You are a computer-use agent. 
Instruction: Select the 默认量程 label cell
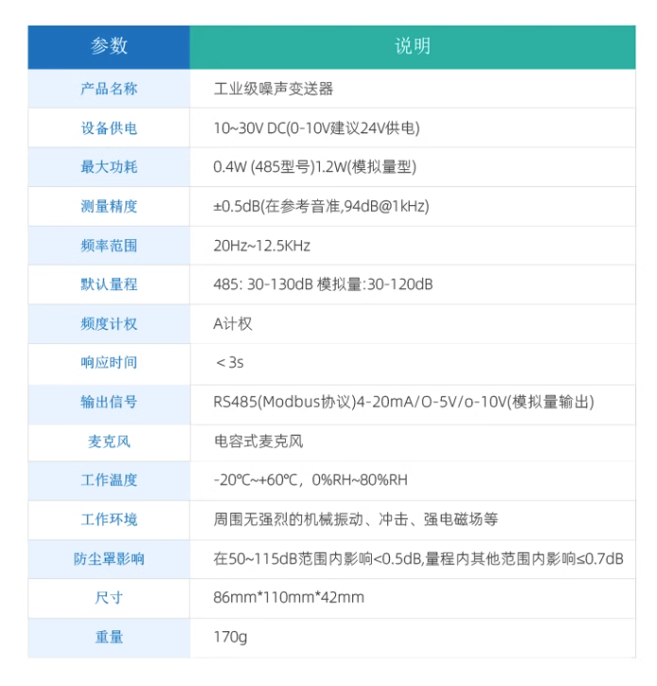[109, 284]
